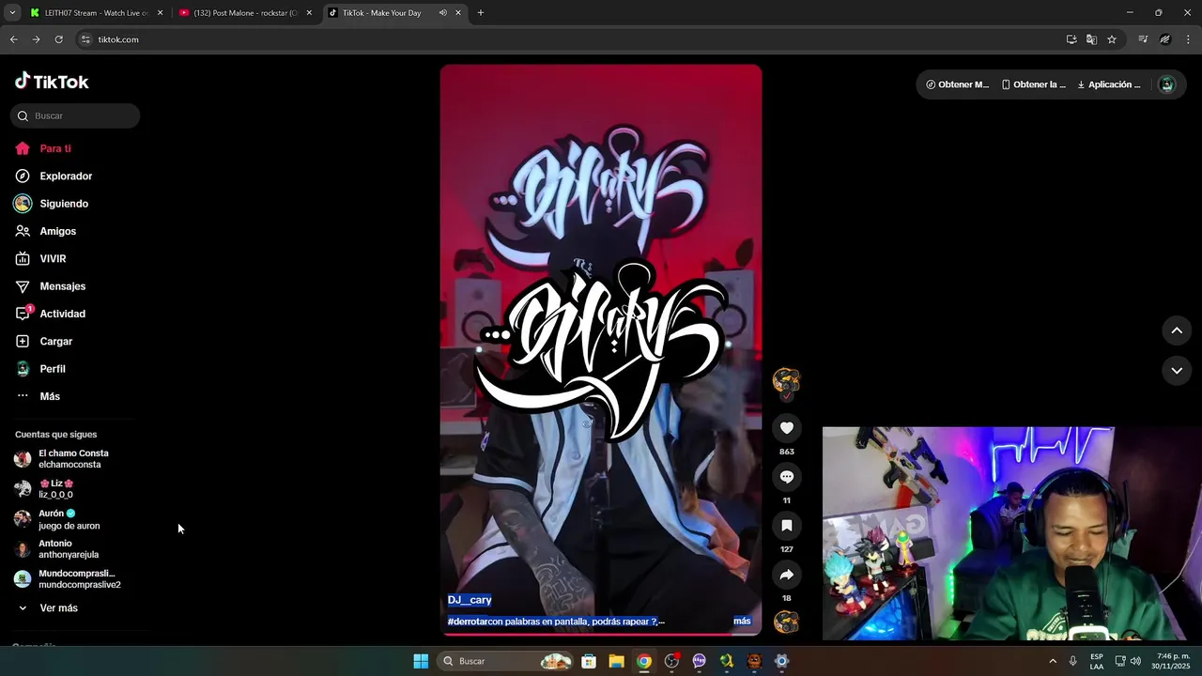Expand the caption with más
The width and height of the screenshot is (1202, 676).
click(x=742, y=622)
